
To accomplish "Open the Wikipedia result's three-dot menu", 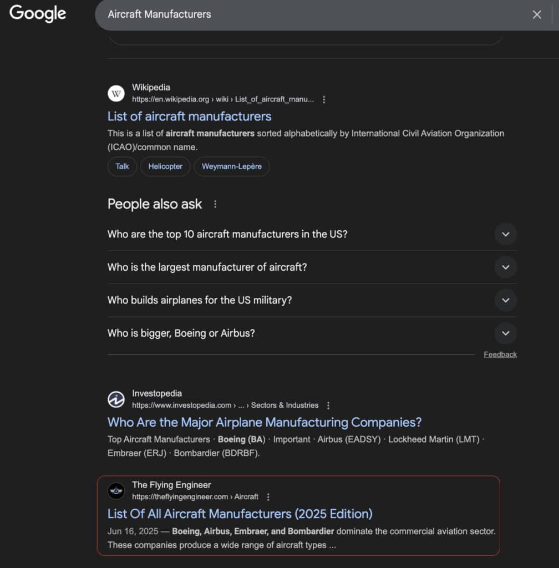I will click(x=324, y=100).
